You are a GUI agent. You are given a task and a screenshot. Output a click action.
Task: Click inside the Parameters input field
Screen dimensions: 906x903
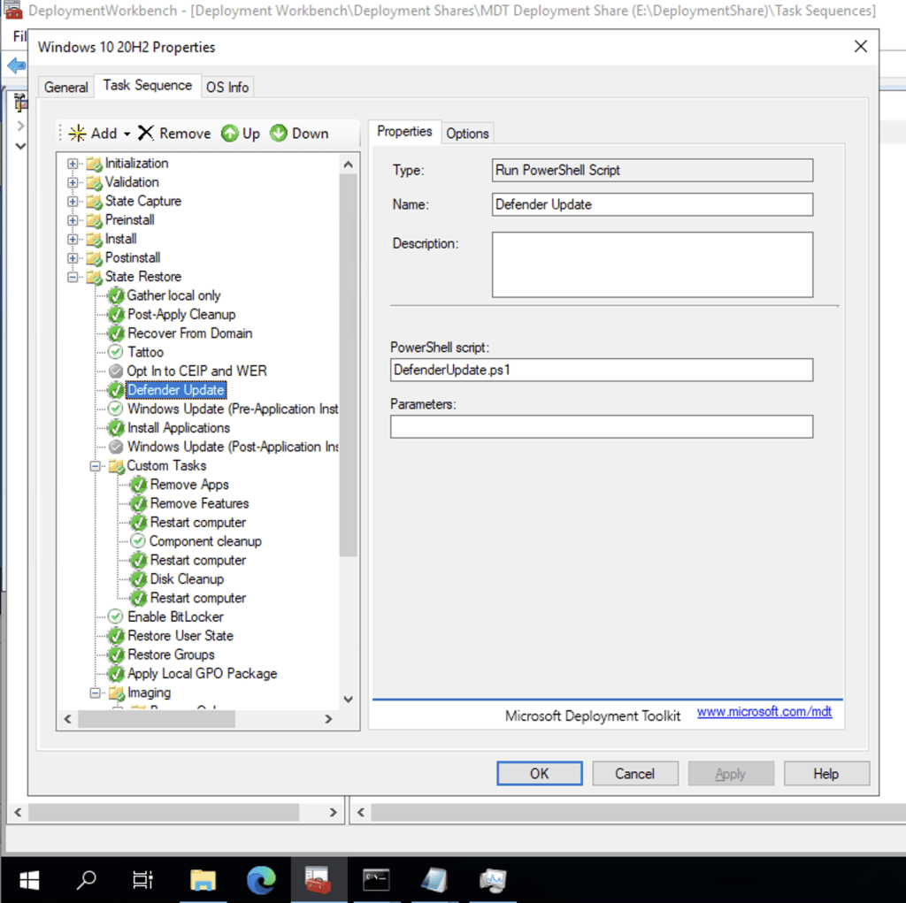[602, 426]
